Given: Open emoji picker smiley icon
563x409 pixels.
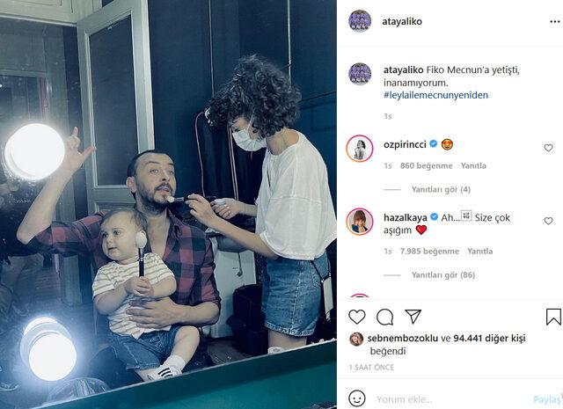Looking at the screenshot, I should pyautogui.click(x=357, y=399).
